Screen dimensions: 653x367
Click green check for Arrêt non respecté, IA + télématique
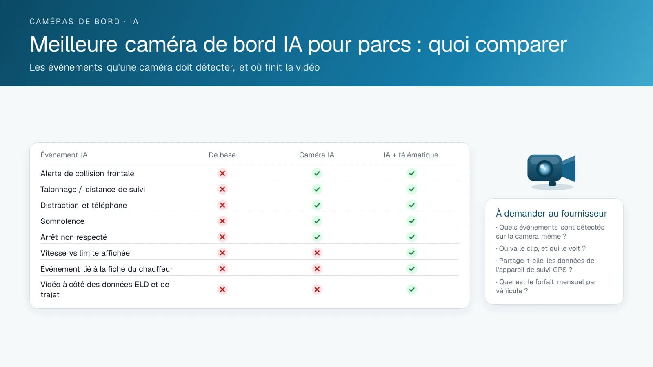coord(412,237)
